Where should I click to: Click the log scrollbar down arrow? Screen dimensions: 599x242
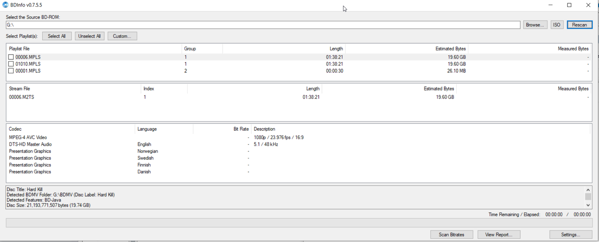click(588, 205)
